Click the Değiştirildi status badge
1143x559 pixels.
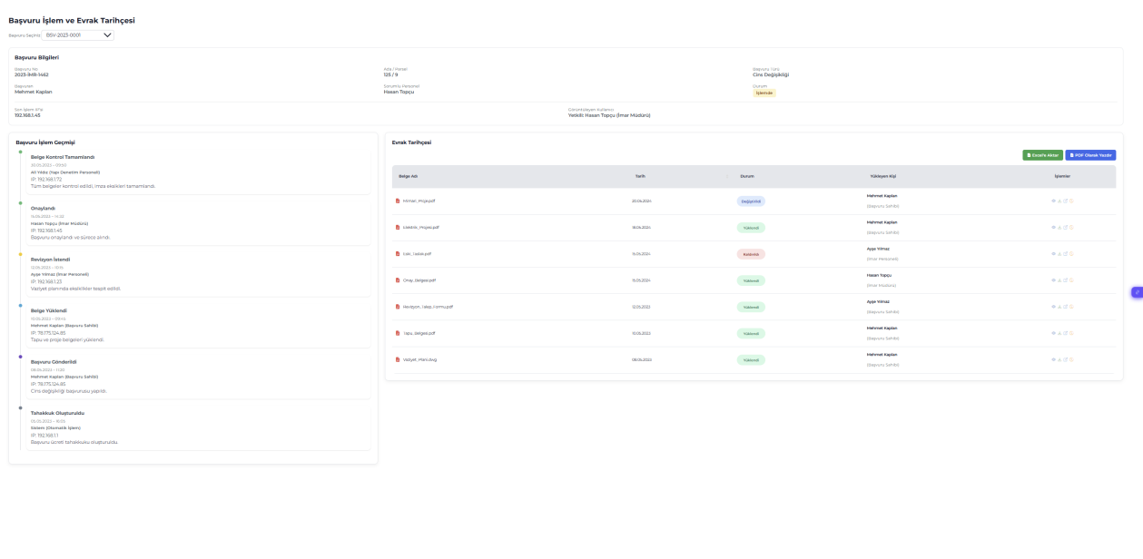tap(751, 201)
